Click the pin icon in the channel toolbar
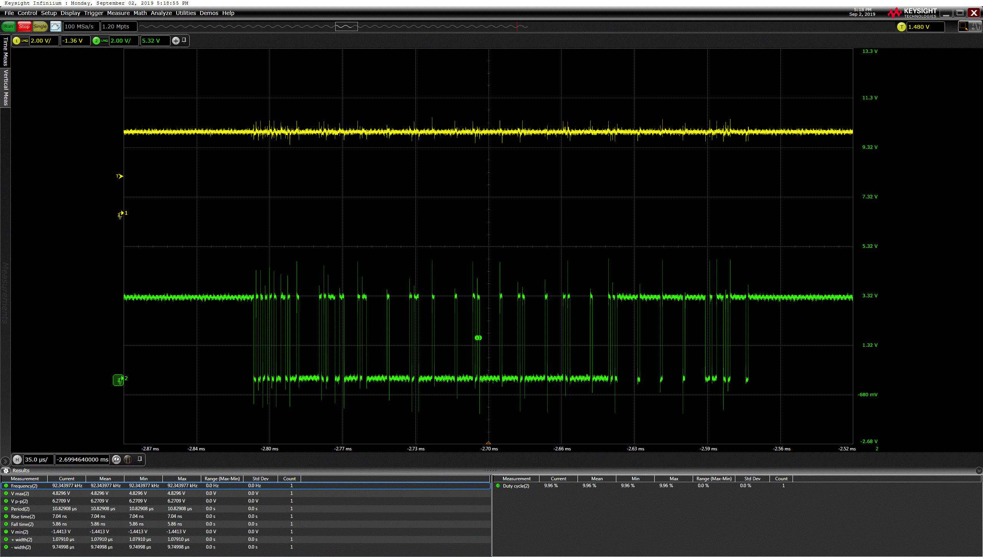This screenshot has height=557, width=983. [x=184, y=40]
